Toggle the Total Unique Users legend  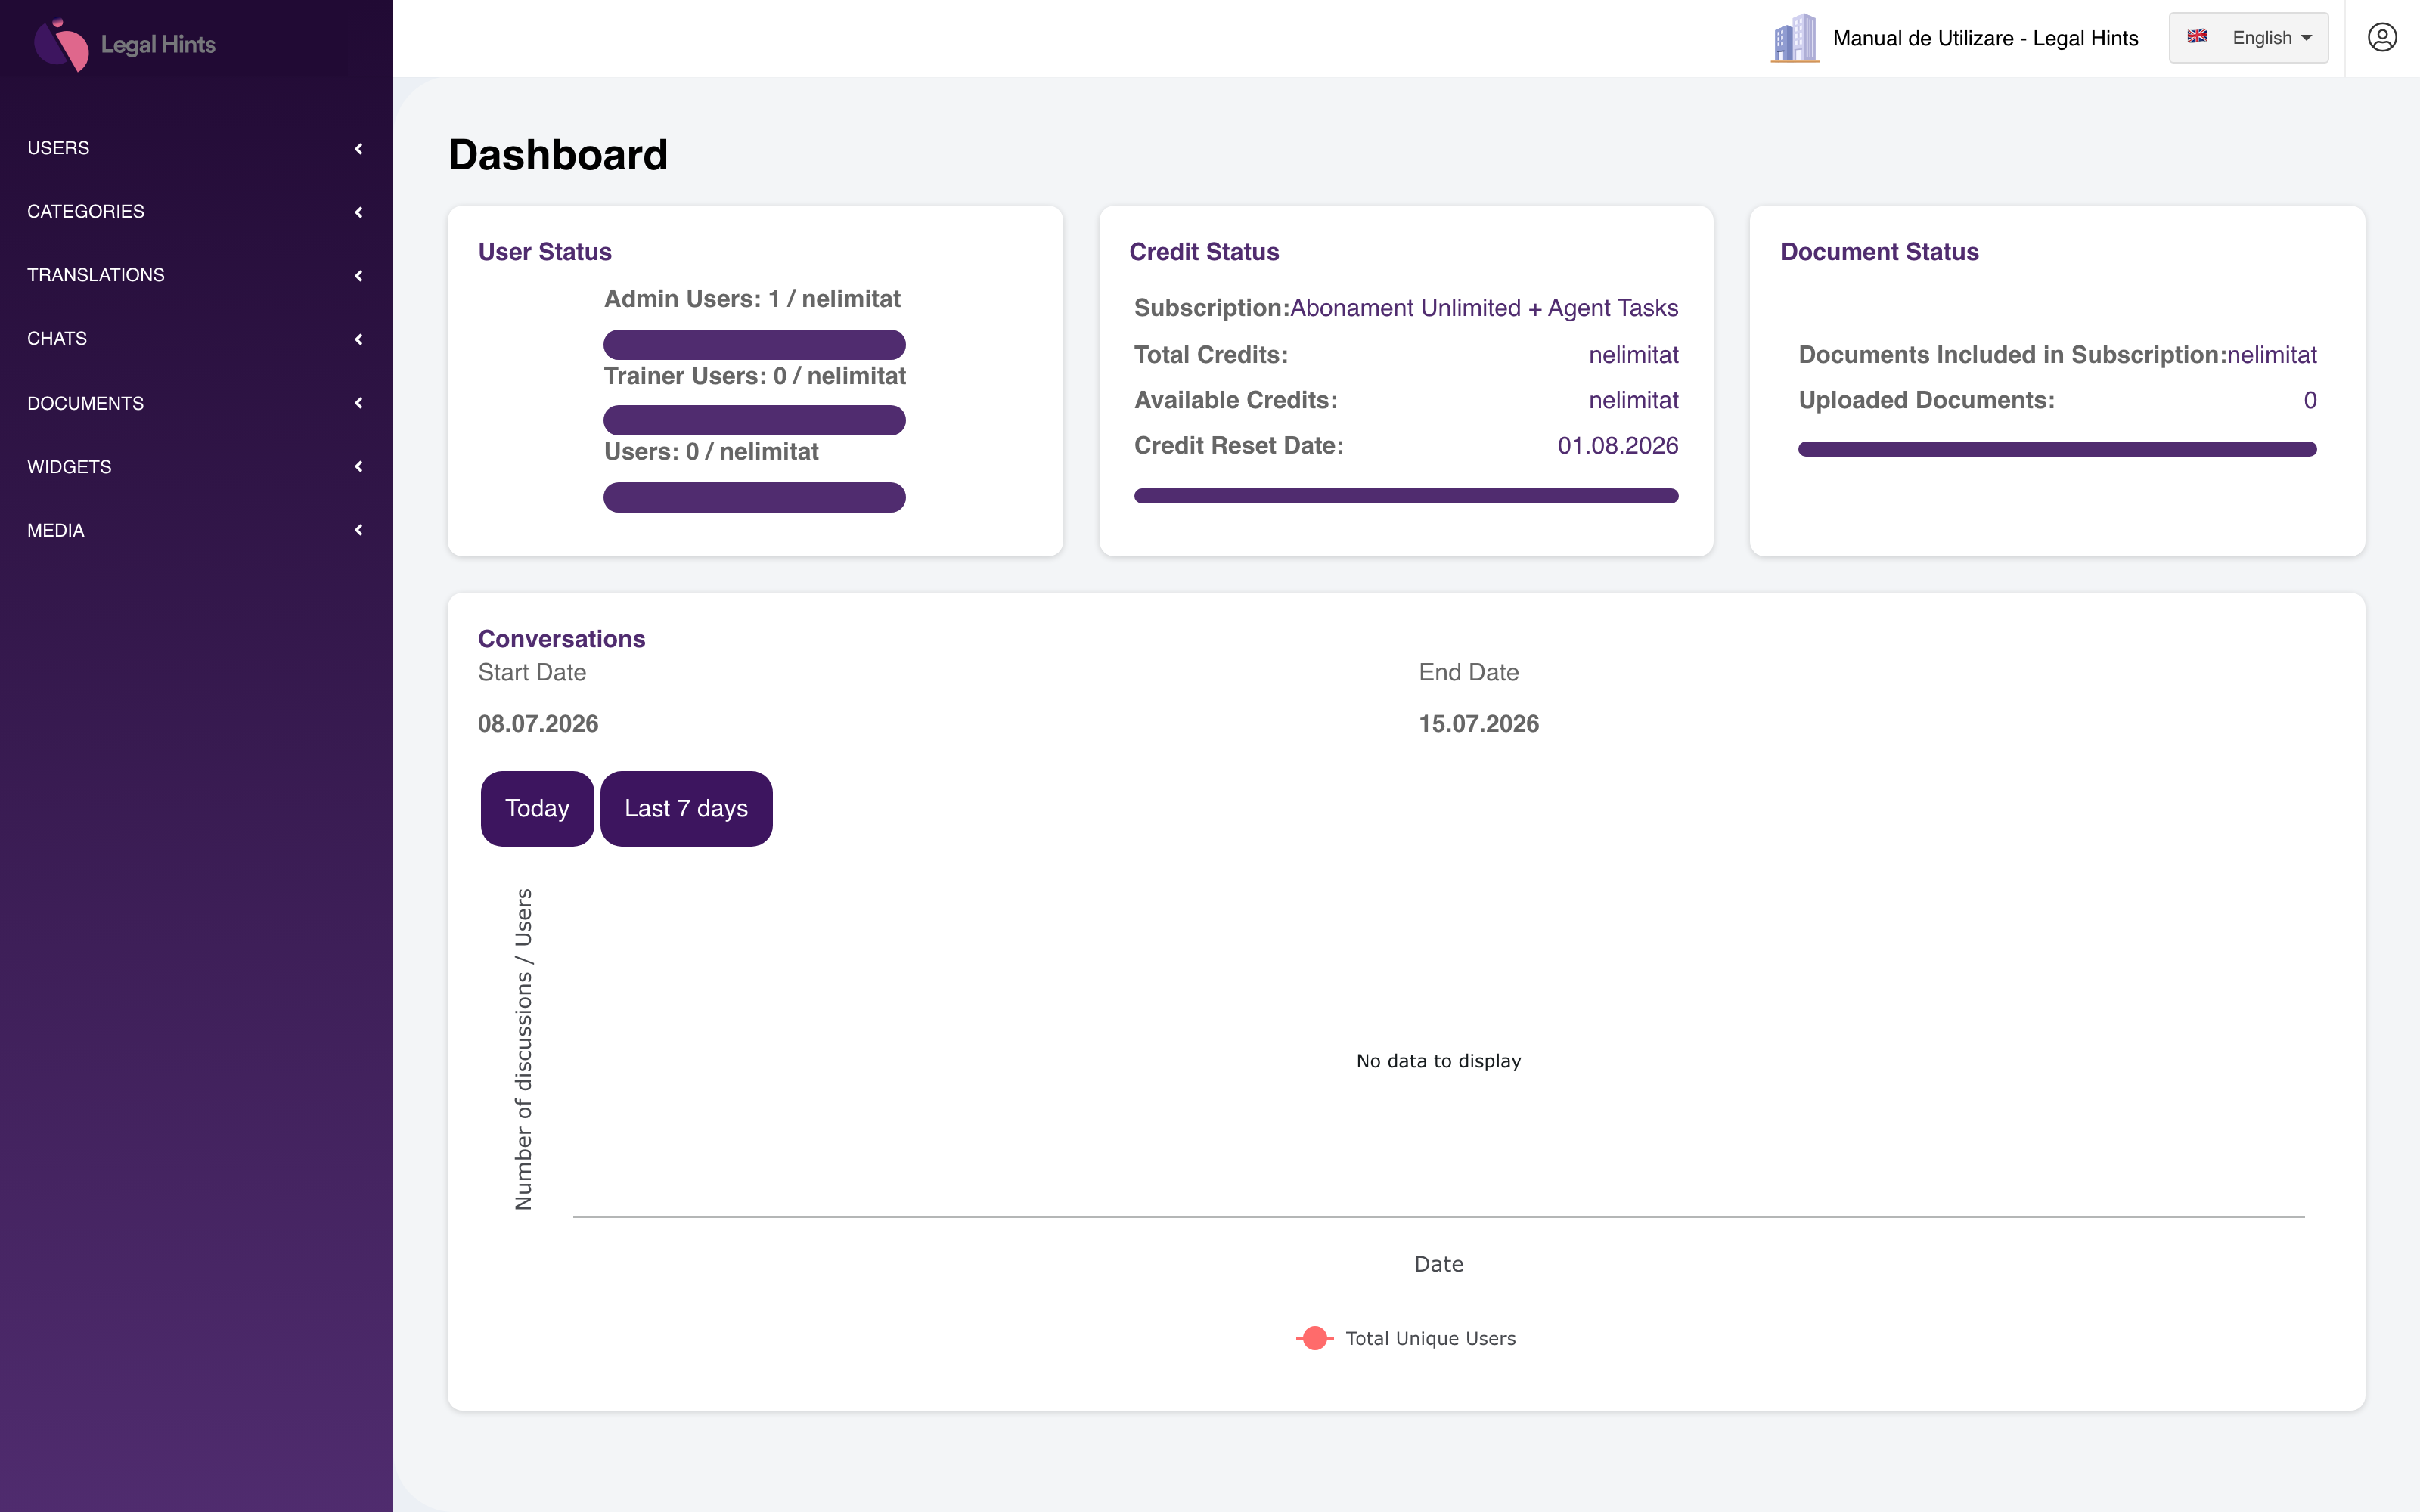1406,1338
